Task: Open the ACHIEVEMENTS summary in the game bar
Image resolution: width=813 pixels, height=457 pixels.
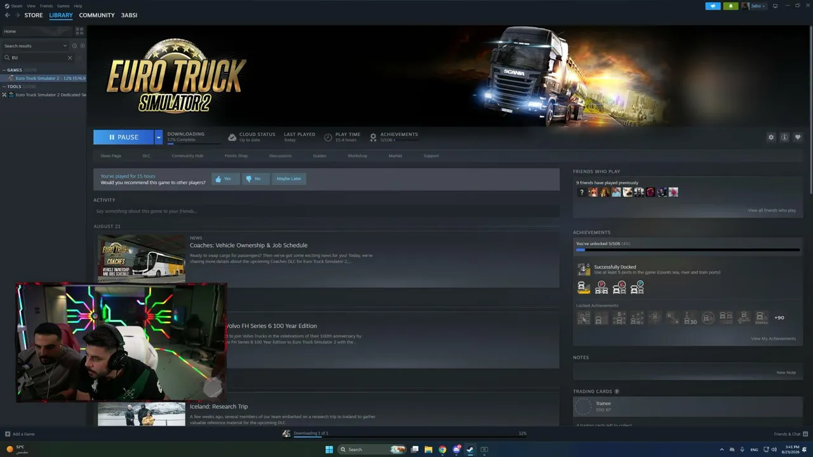Action: tap(394, 136)
